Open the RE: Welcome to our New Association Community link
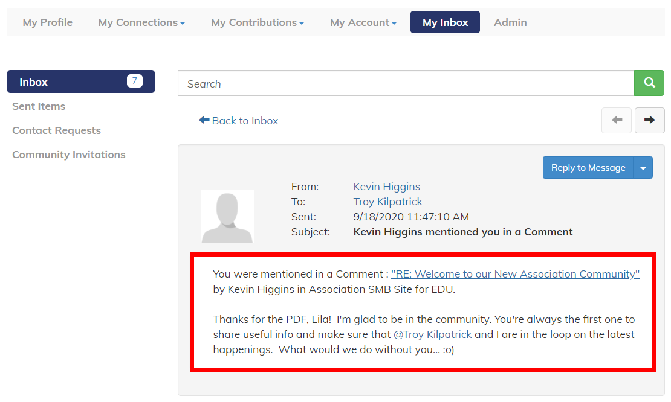 (515, 274)
